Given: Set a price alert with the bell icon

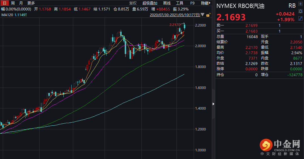Looking at the screenshot, I should 300,11.
